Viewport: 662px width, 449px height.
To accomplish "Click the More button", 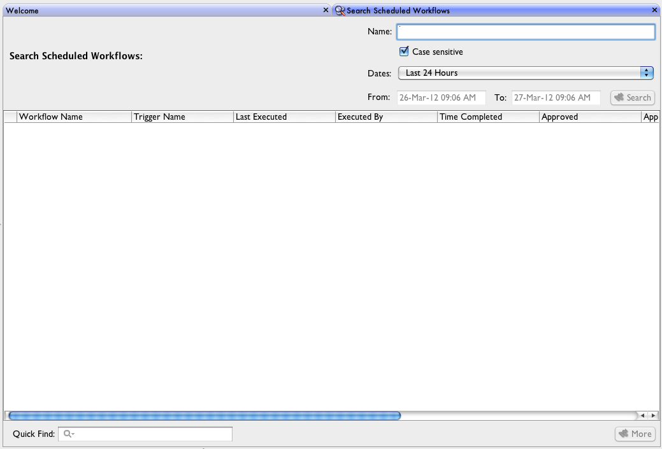I will pos(635,434).
